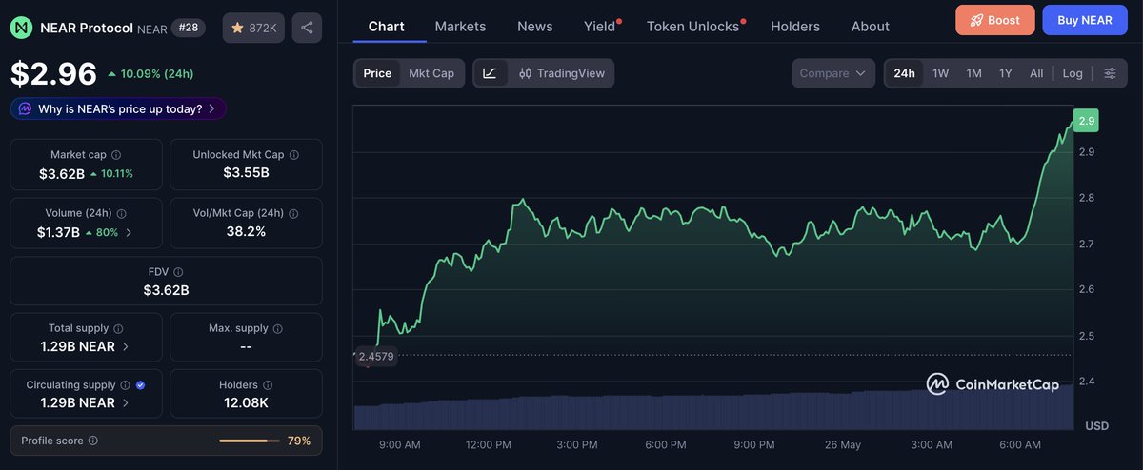Image resolution: width=1143 pixels, height=470 pixels.
Task: Click info icon beside Total supply
Action: pos(119,328)
